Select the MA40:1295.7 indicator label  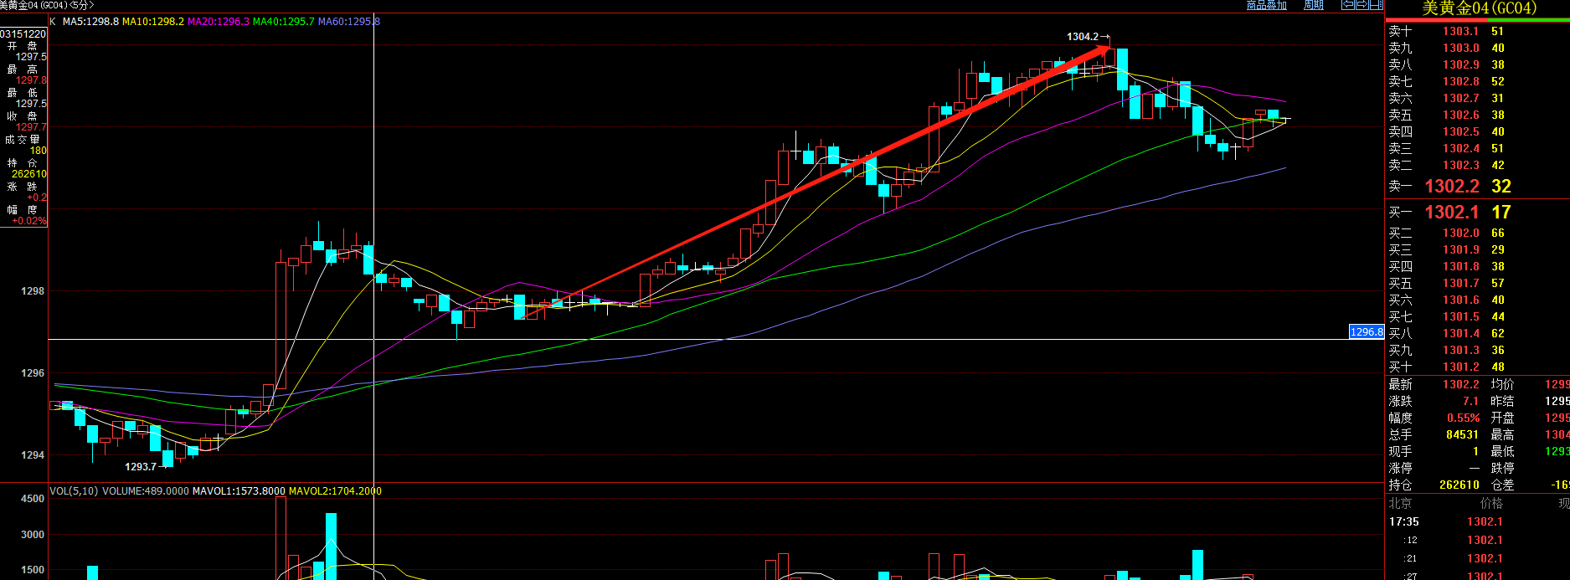(x=284, y=21)
